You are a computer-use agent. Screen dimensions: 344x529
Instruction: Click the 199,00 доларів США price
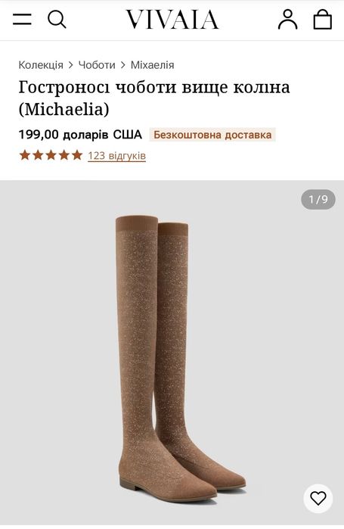(80, 134)
